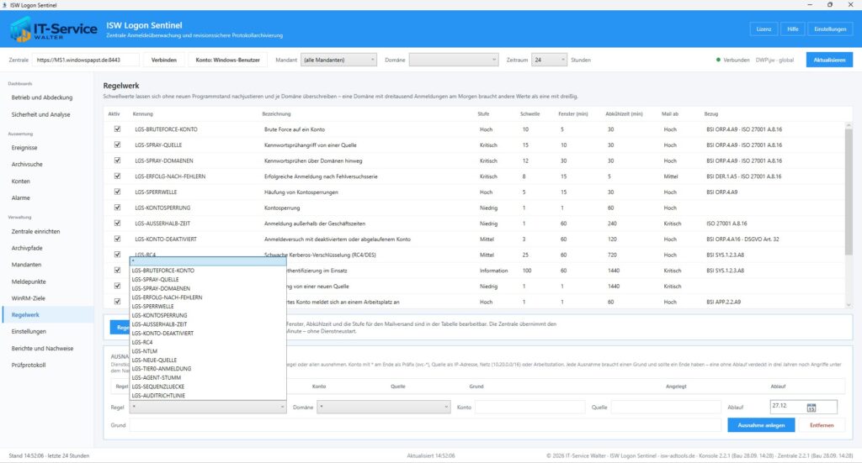Sort by the Schwelle column header
This screenshot has height=463, width=862.
tap(530, 113)
